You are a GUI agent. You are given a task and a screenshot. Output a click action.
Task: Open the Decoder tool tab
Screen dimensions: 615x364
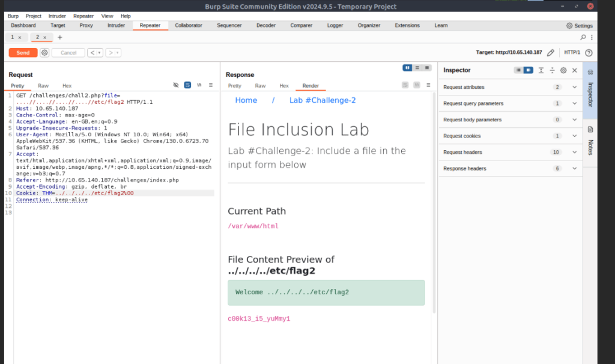click(266, 25)
